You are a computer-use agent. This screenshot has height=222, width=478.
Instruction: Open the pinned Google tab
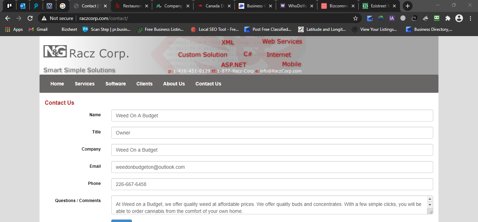pos(63,6)
